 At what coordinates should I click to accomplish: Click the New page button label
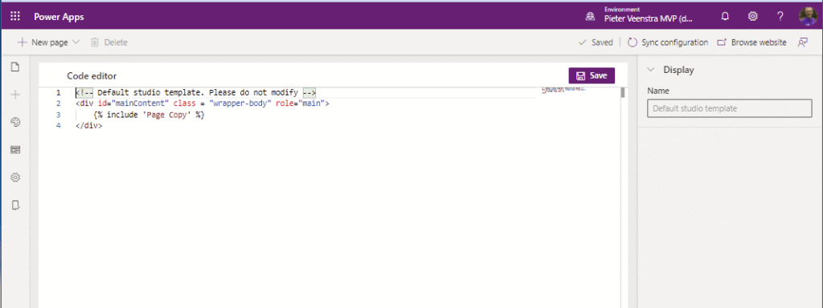click(50, 43)
